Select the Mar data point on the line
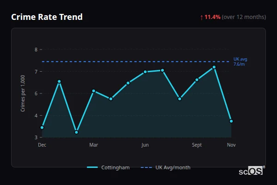This screenshot has height=185, width=277. click(94, 91)
